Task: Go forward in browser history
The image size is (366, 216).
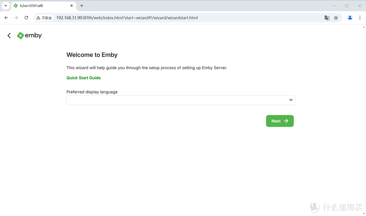Action: (16, 18)
